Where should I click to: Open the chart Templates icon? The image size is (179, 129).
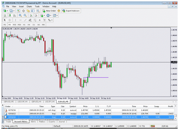[x=54, y=15]
